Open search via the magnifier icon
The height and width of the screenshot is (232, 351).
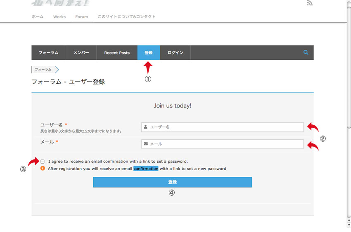point(306,52)
